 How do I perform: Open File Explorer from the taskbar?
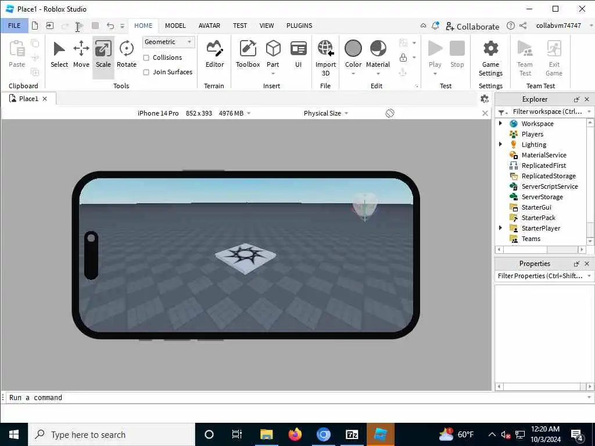[266, 434]
